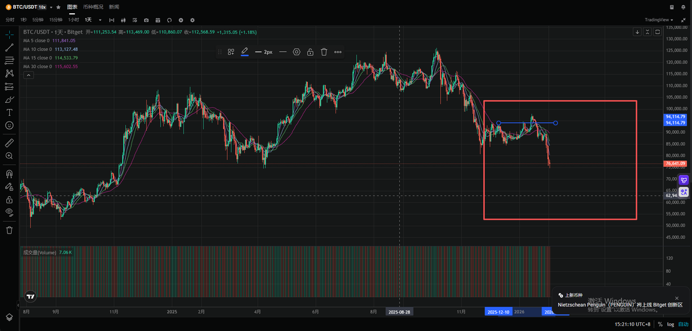Select the 1秒 timeframe
This screenshot has height=331, width=692.
(x=24, y=20)
